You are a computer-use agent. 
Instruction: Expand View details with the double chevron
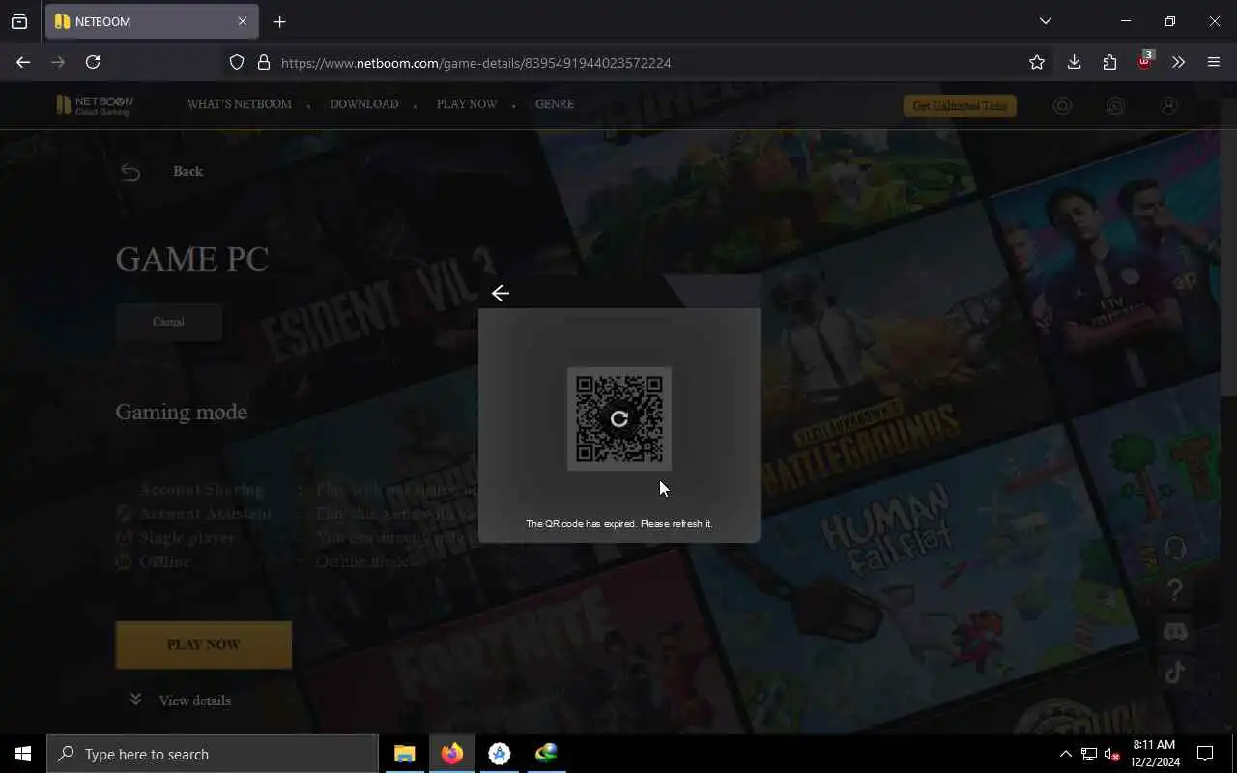(136, 700)
